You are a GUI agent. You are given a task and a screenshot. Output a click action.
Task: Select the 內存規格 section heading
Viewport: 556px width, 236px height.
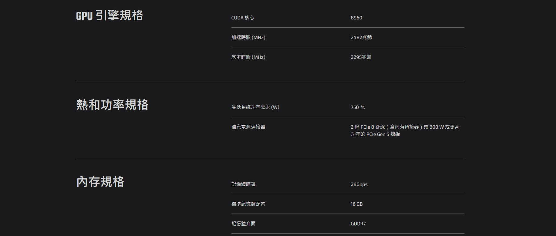point(100,182)
